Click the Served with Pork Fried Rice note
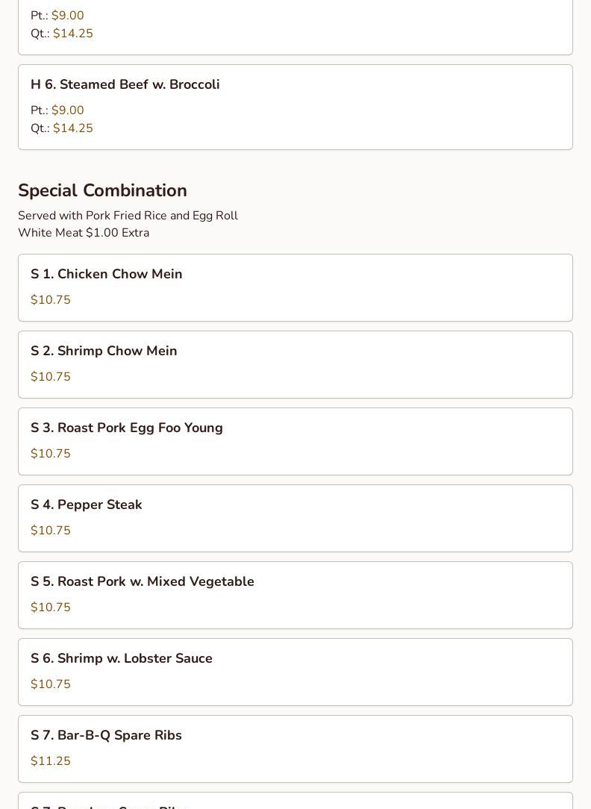The height and width of the screenshot is (809, 591). coord(128,216)
